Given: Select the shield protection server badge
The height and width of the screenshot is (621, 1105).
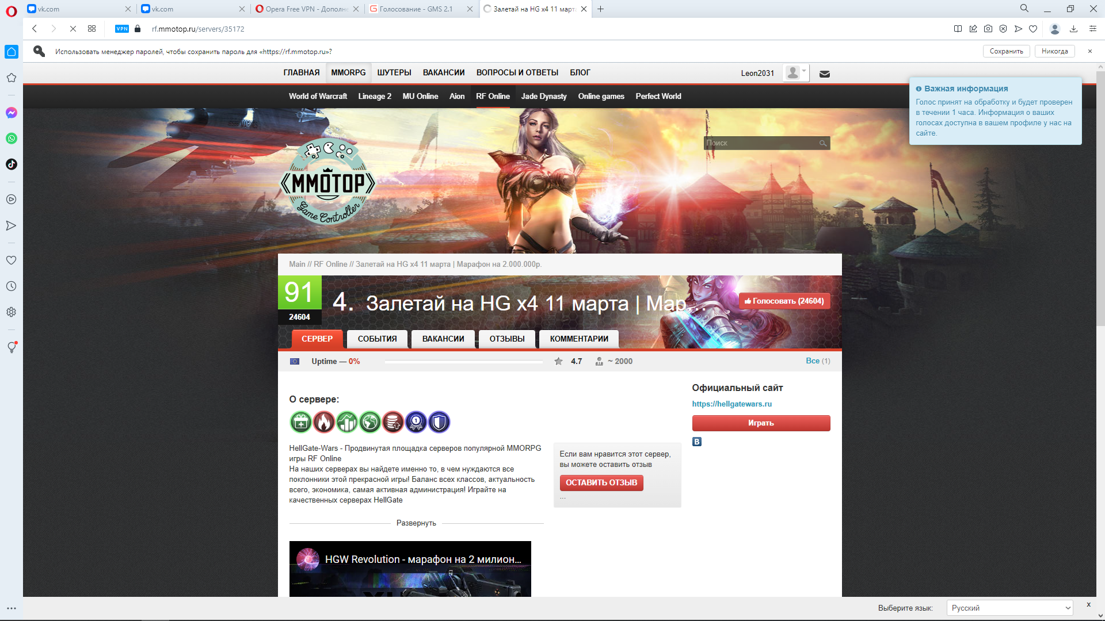Looking at the screenshot, I should pos(439,423).
